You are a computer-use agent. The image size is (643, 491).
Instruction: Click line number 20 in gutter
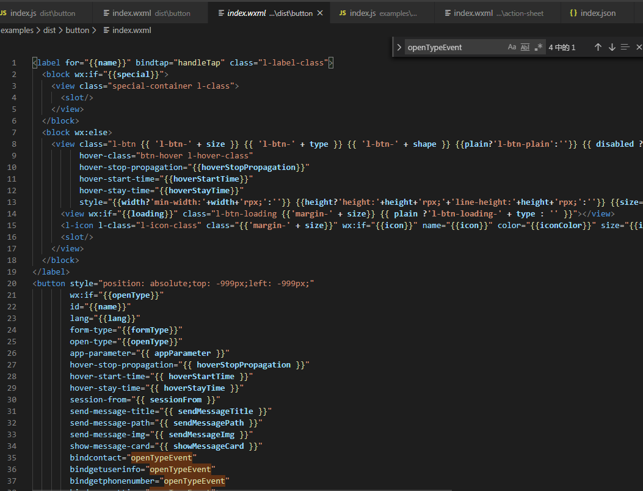(12, 283)
